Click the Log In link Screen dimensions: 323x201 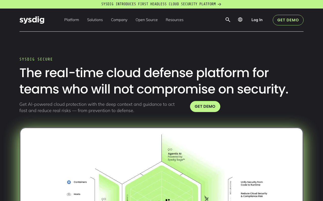257,20
